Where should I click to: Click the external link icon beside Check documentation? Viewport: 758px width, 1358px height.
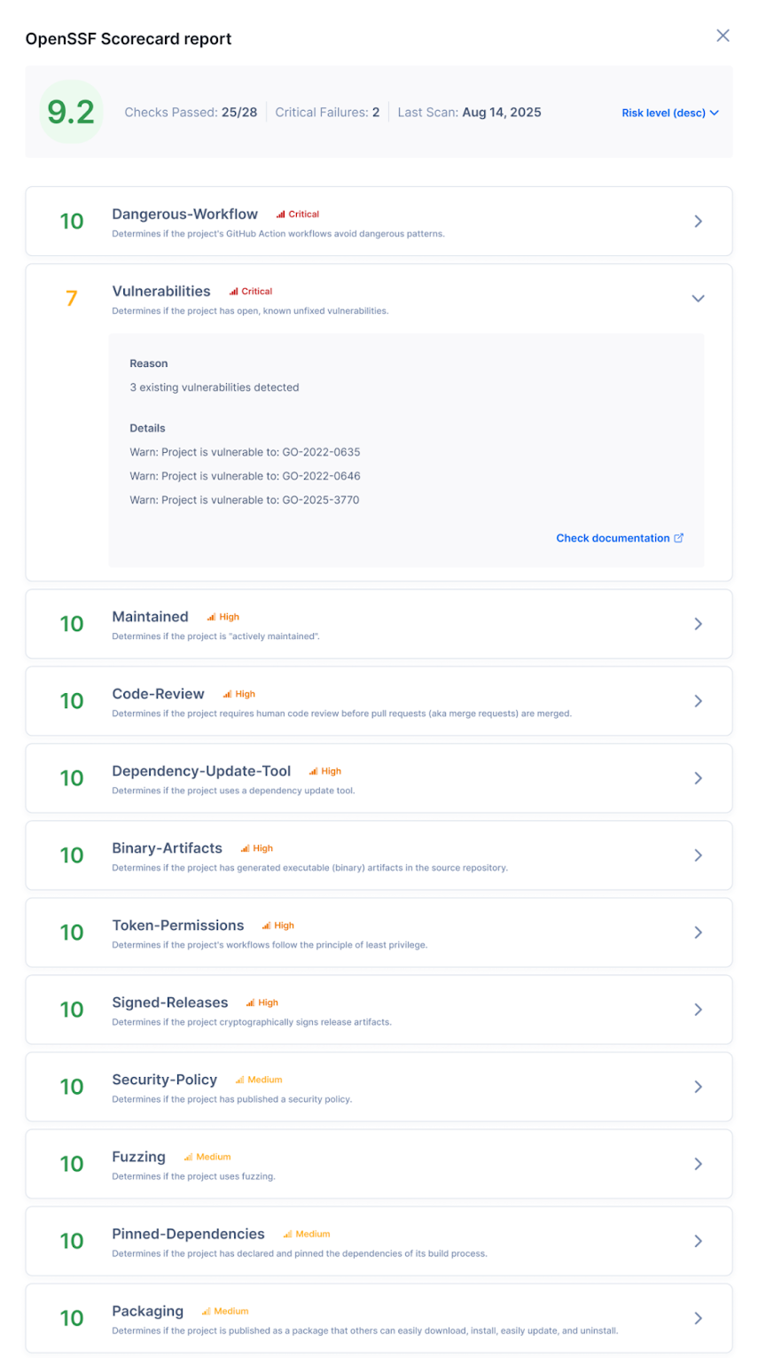(x=679, y=538)
